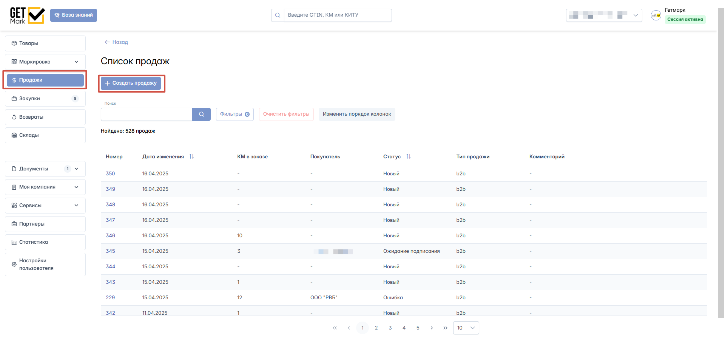725x342 pixels.
Task: Open sale number 347
Action: click(x=110, y=220)
